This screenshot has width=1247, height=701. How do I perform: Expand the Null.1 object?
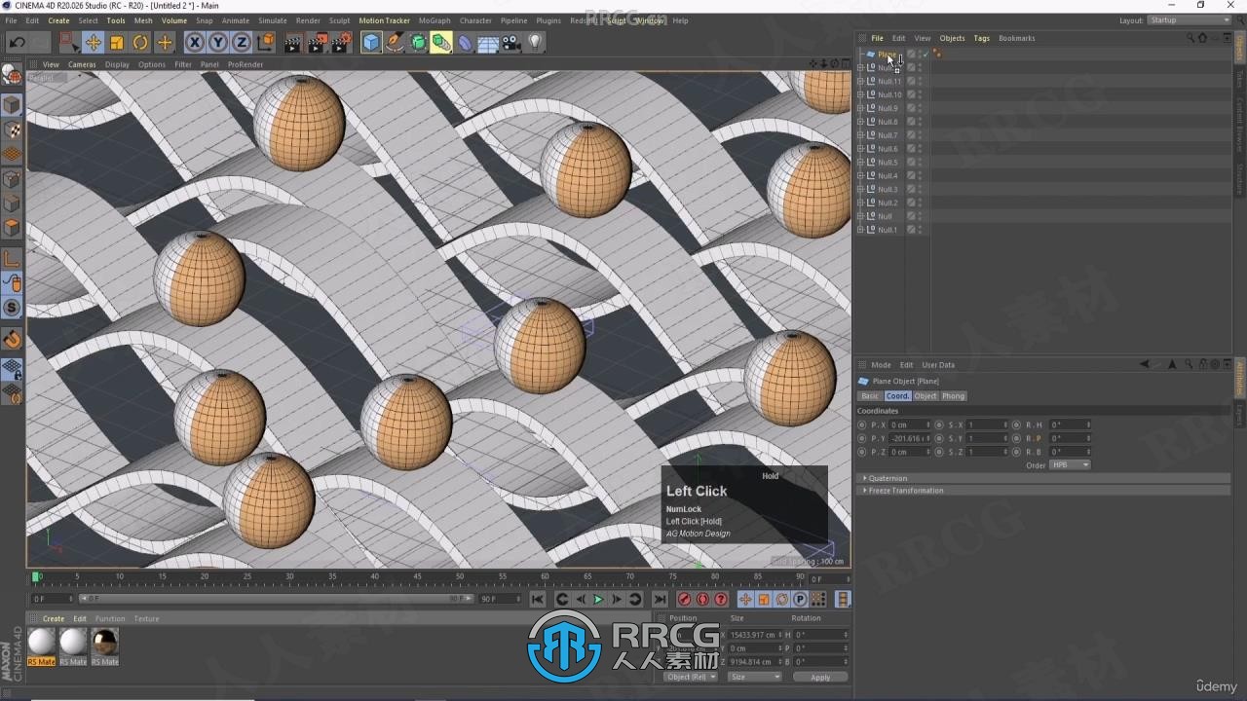coord(860,230)
